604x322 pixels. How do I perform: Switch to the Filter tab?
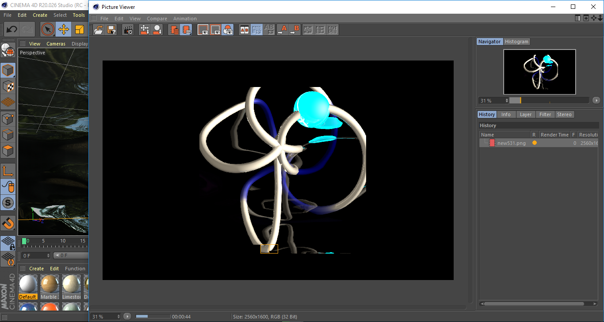click(x=545, y=114)
